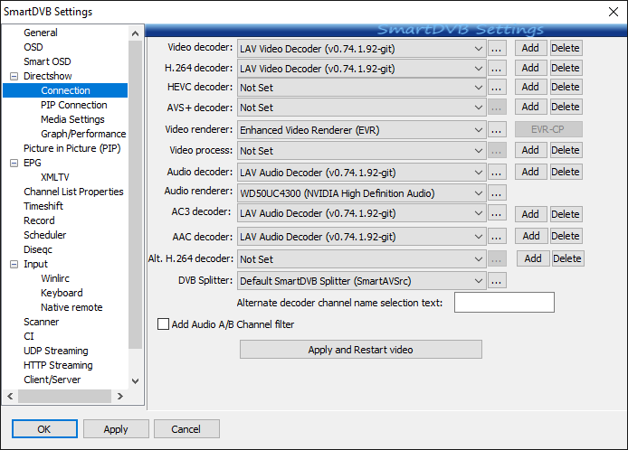Open Video decoder properties ellipsis button

pyautogui.click(x=497, y=49)
